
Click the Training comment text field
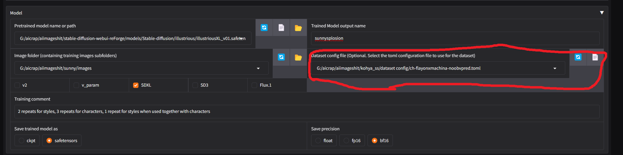(307, 112)
